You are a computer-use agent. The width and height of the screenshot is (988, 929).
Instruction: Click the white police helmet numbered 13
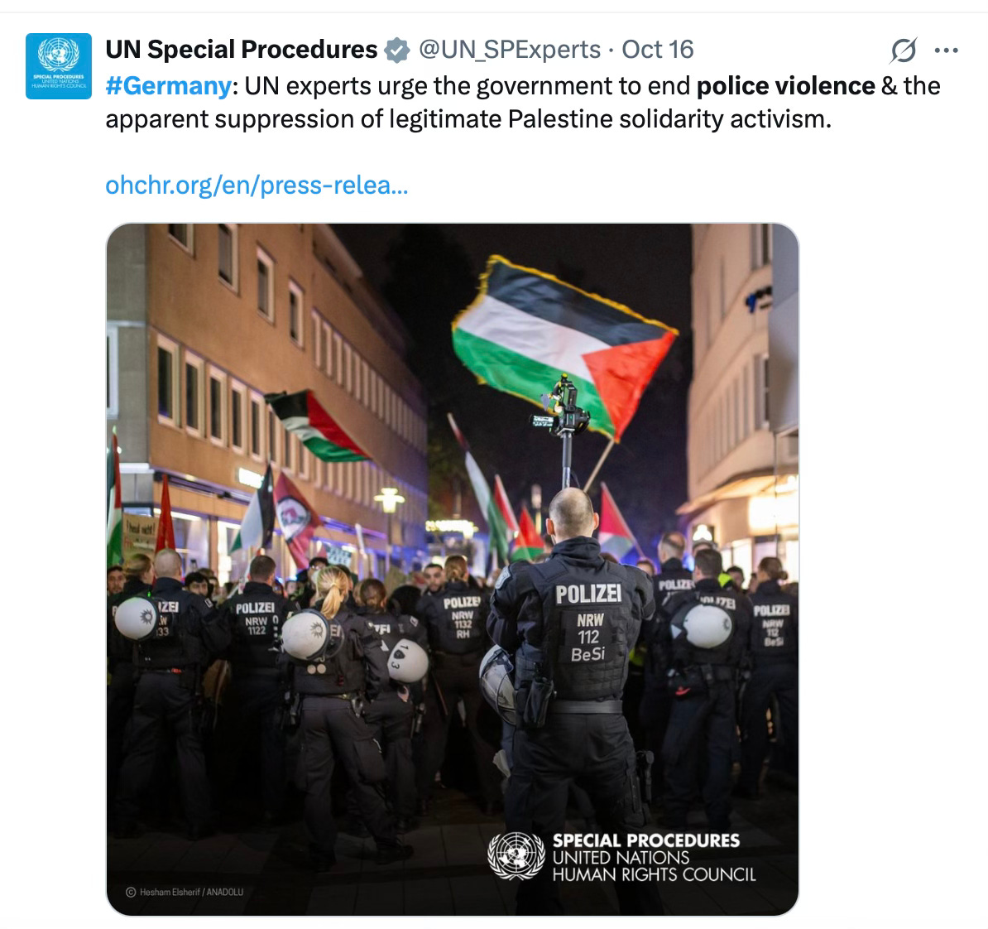click(x=408, y=661)
